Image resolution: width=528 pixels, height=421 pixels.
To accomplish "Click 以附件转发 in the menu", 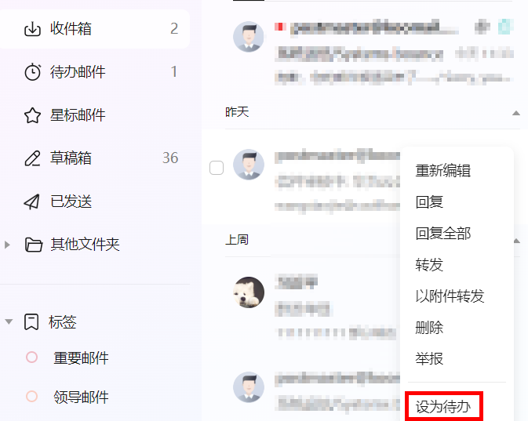I will click(x=450, y=296).
